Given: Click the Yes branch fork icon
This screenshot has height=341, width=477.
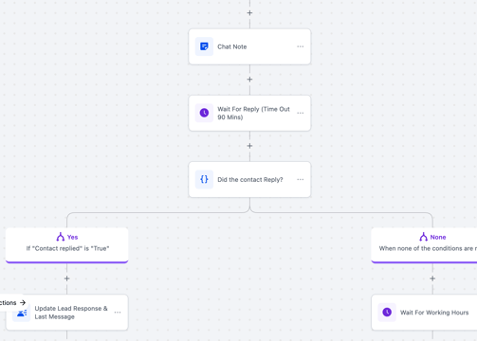Looking at the screenshot, I should [x=61, y=237].
